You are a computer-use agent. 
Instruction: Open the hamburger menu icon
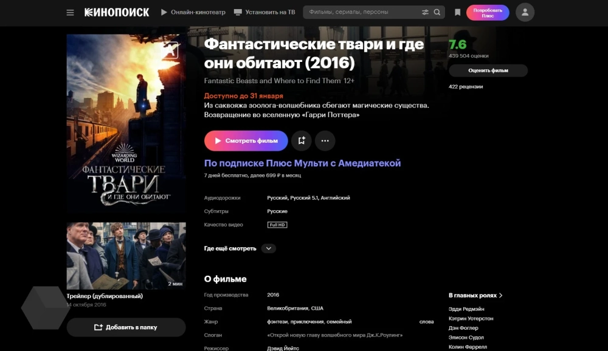70,12
